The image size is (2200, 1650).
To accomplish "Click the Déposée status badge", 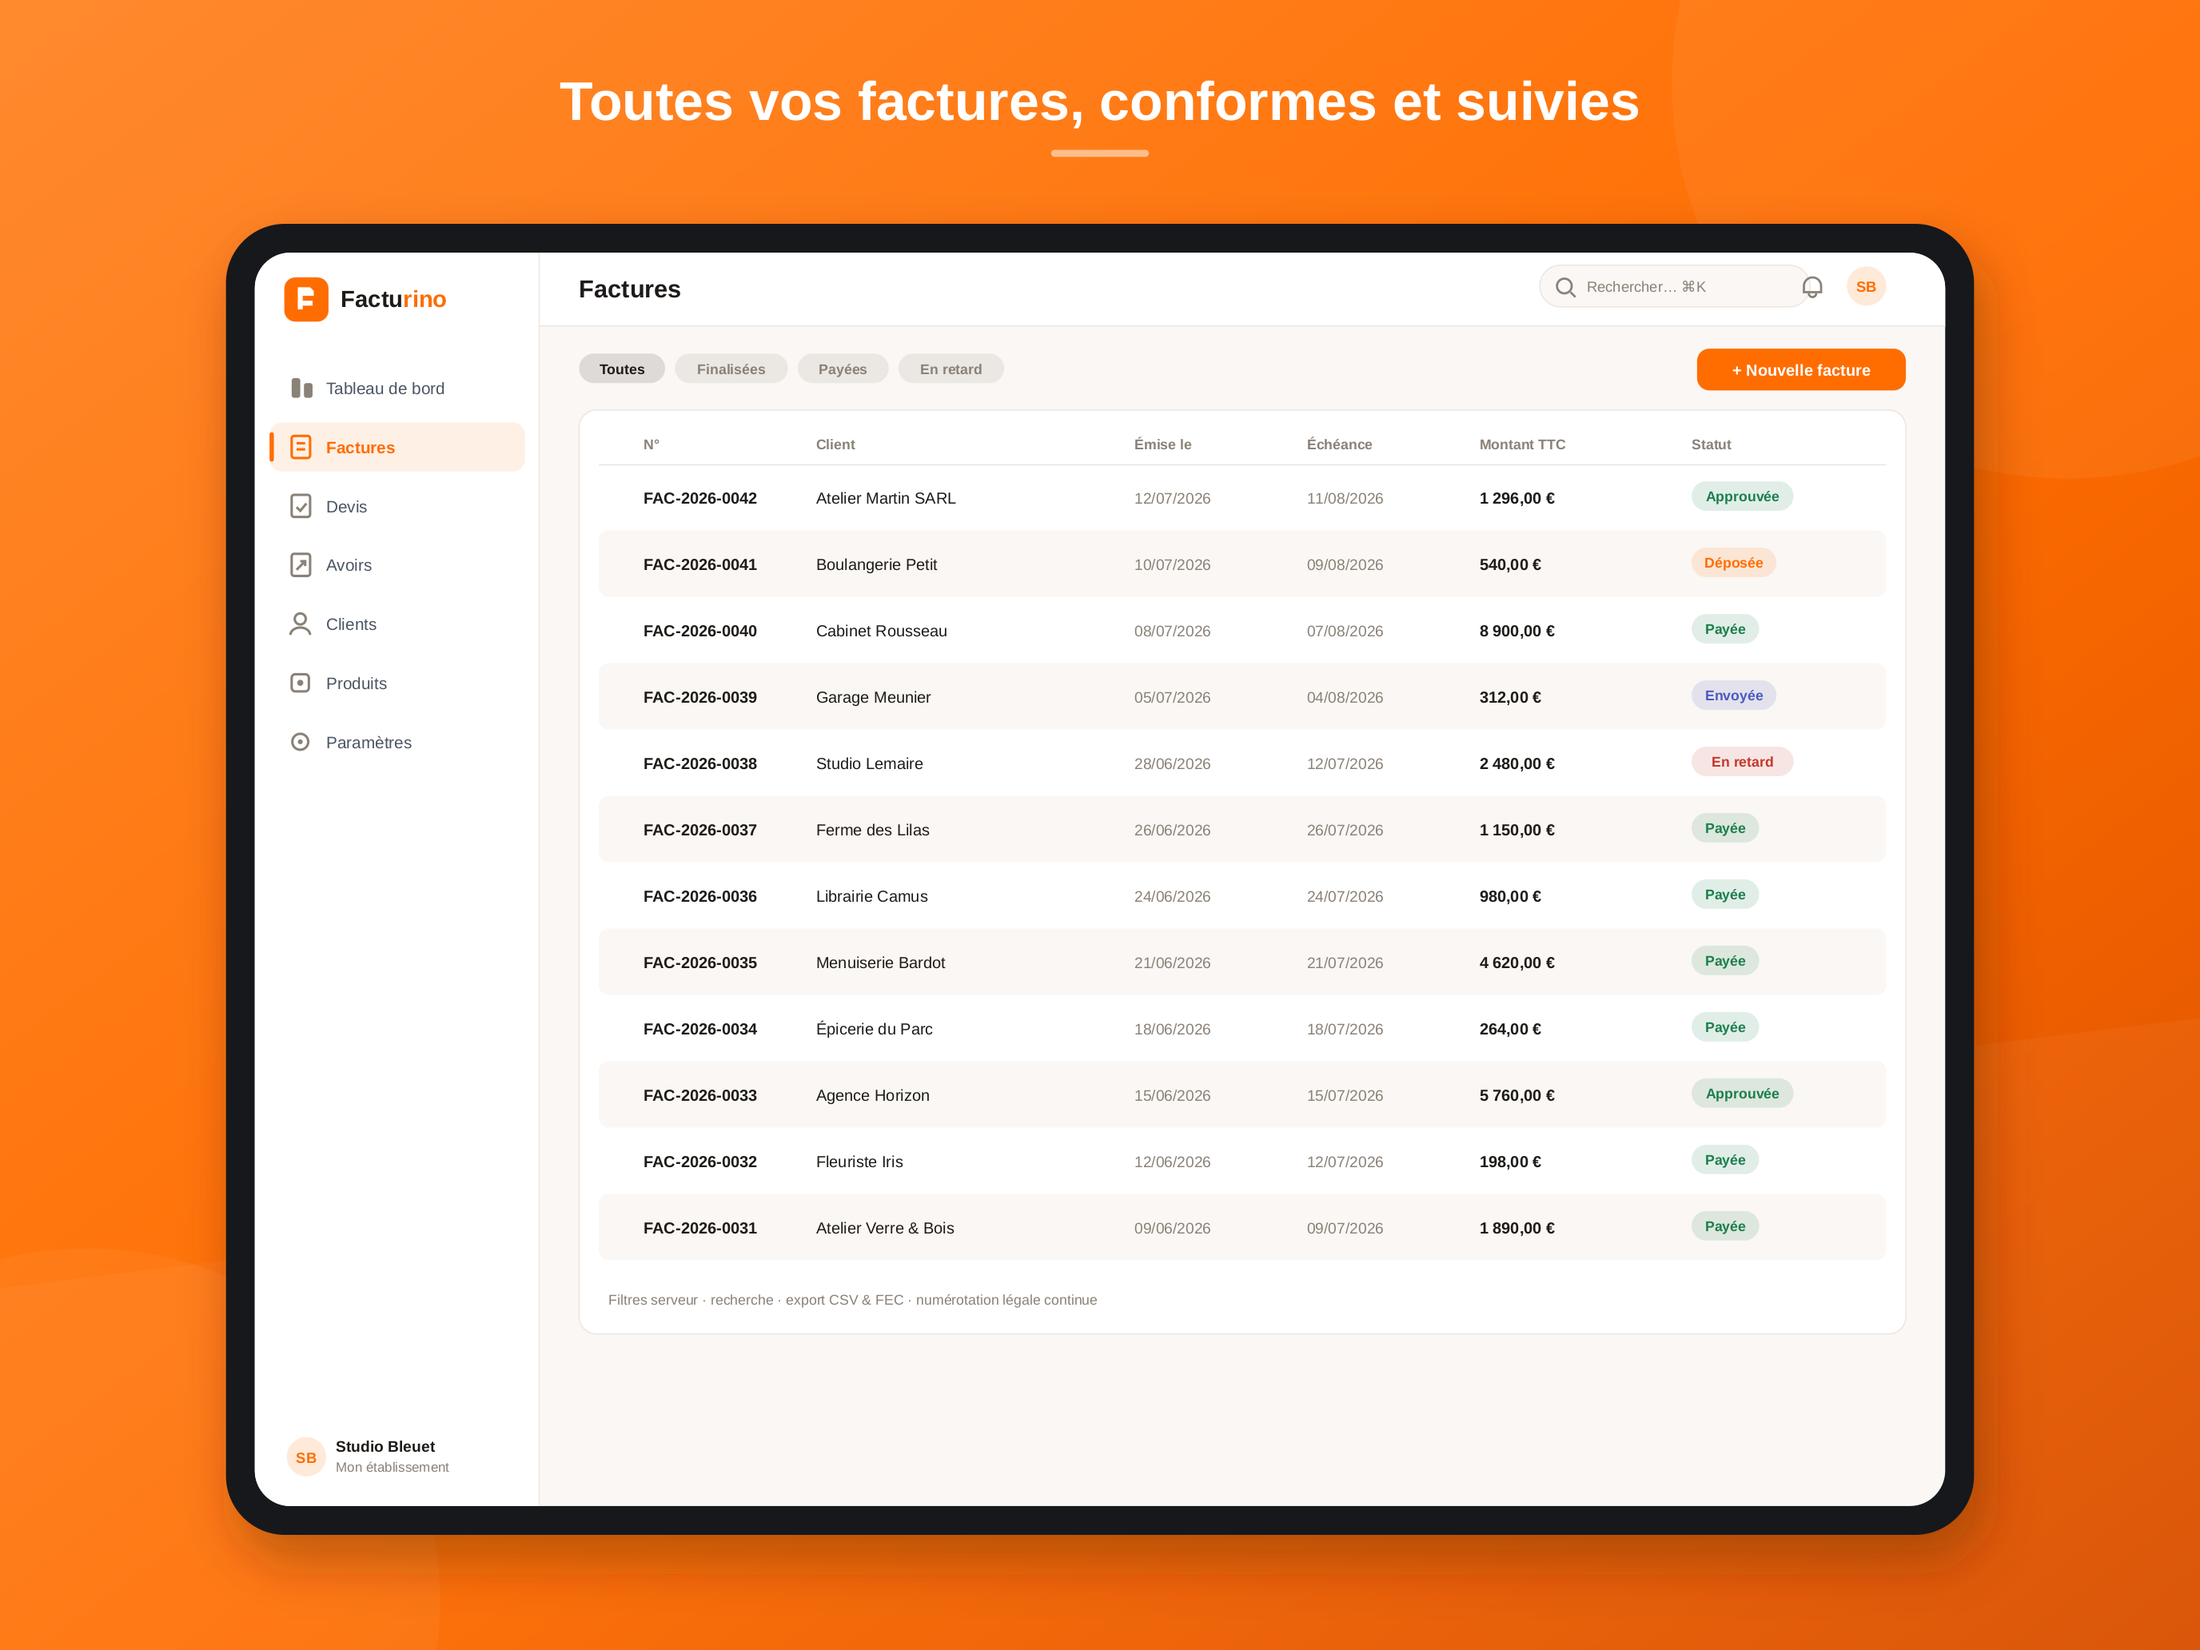I will coord(1732,563).
